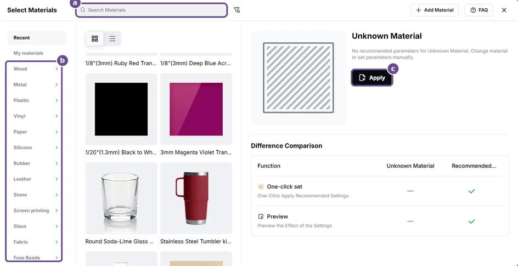Select the Magenta Violet acrylic thumbnail

point(196,109)
